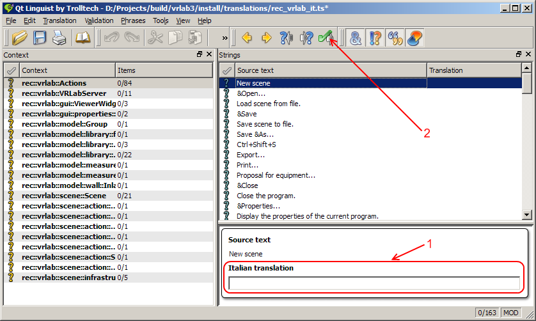The height and width of the screenshot is (321, 536).
Task: Toggle status icon of '&Close' string
Action: tap(226, 185)
